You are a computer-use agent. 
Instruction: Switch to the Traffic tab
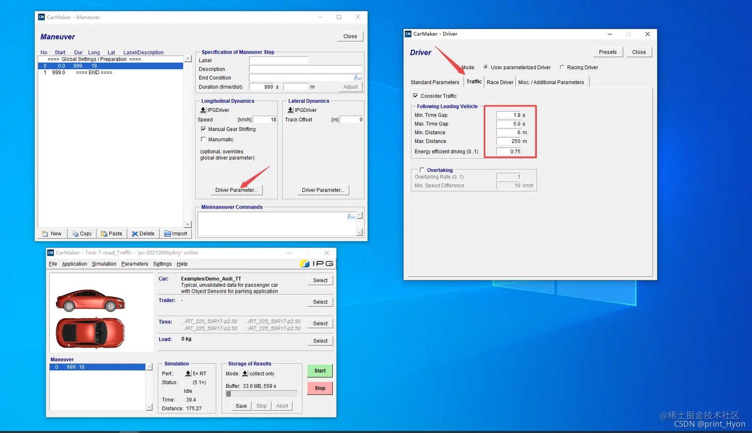point(474,82)
